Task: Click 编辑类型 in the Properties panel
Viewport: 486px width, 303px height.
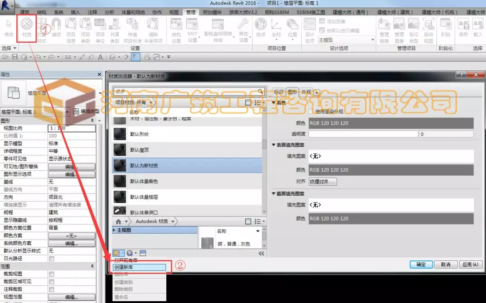Action: 86,111
